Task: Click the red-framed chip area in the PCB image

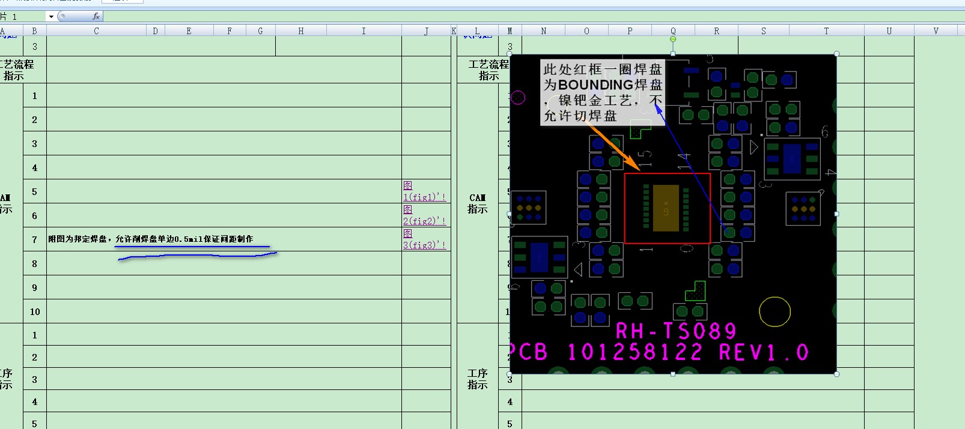Action: (x=667, y=208)
